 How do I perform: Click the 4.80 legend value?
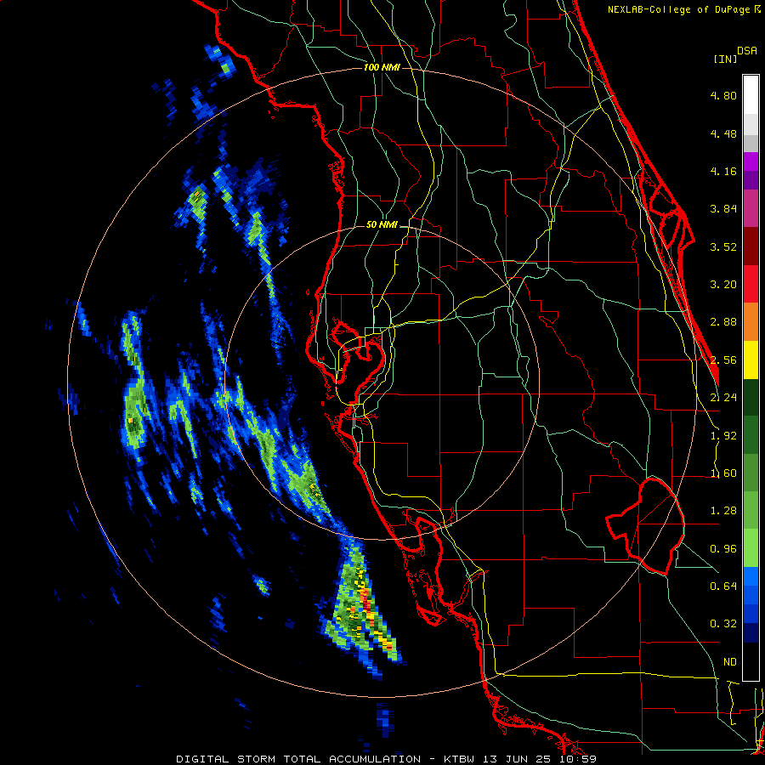(723, 95)
